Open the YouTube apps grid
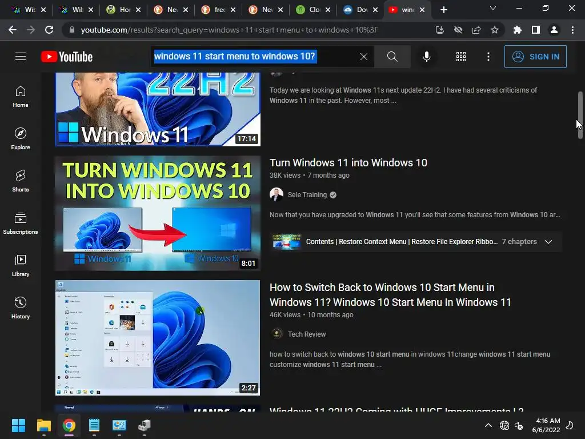Viewport: 585px width, 439px height. click(461, 57)
